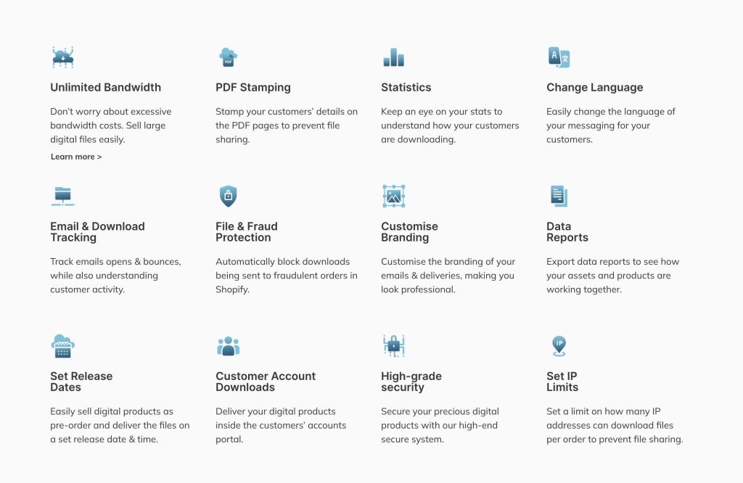Select the Unlimited Bandwidth heading
Viewport: 743px width, 483px height.
(106, 88)
